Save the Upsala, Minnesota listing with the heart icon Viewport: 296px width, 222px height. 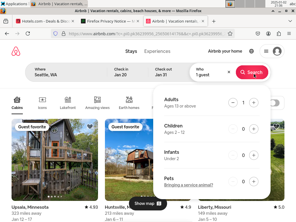coord(90,127)
